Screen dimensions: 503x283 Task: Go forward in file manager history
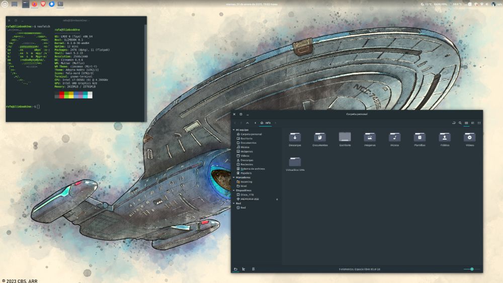click(x=241, y=123)
